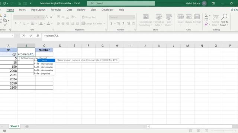Toggle Italic formatting
Viewport: 238px width, 133px height.
point(20,23)
